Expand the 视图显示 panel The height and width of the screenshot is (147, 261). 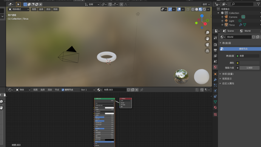click(227, 79)
